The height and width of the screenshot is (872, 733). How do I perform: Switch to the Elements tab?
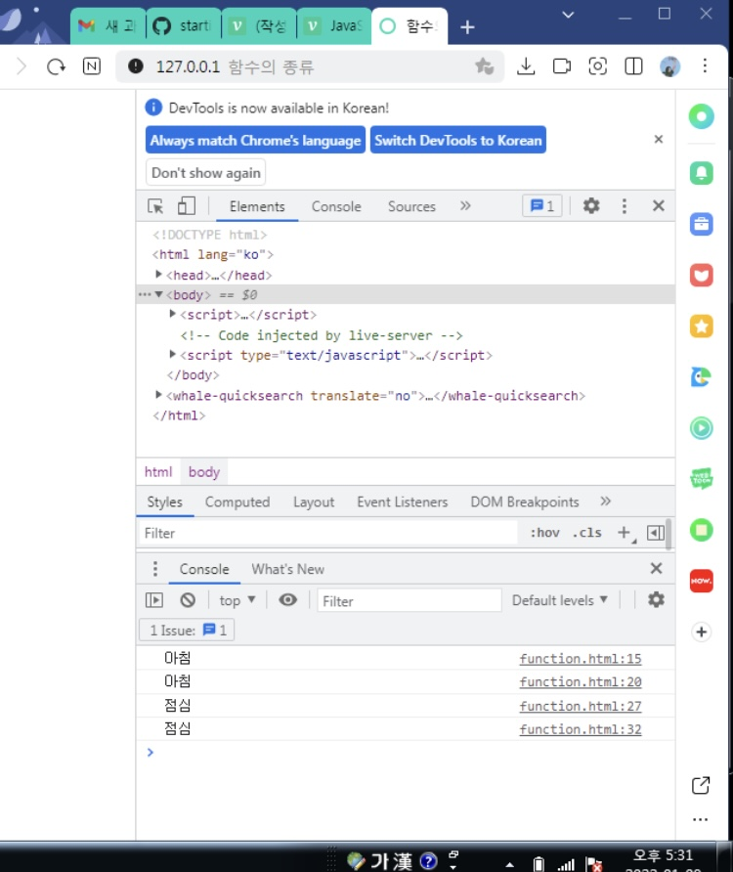[x=257, y=206]
